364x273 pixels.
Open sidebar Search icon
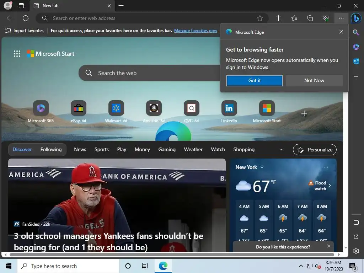(x=356, y=32)
